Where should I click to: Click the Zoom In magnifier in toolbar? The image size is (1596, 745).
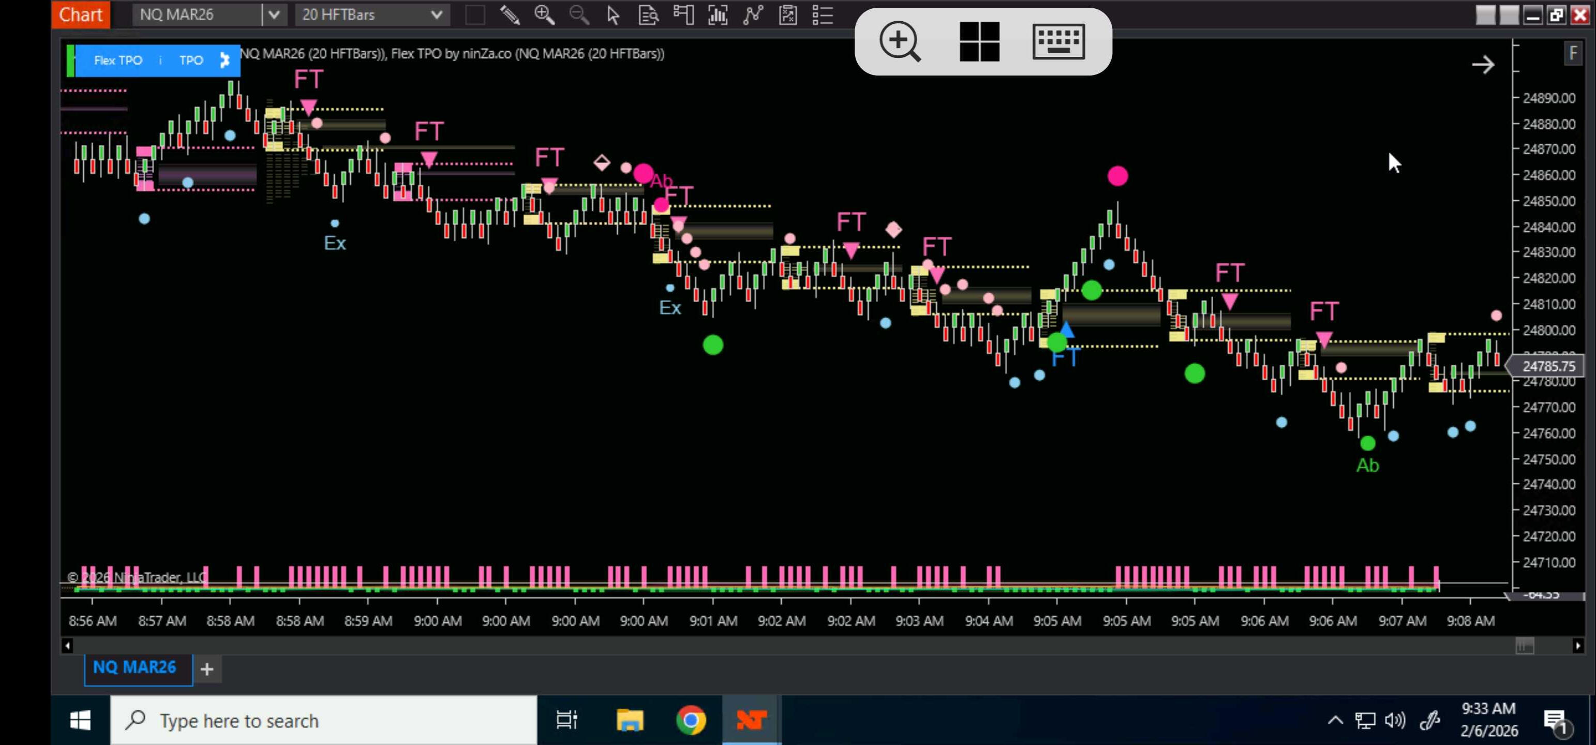coord(544,15)
